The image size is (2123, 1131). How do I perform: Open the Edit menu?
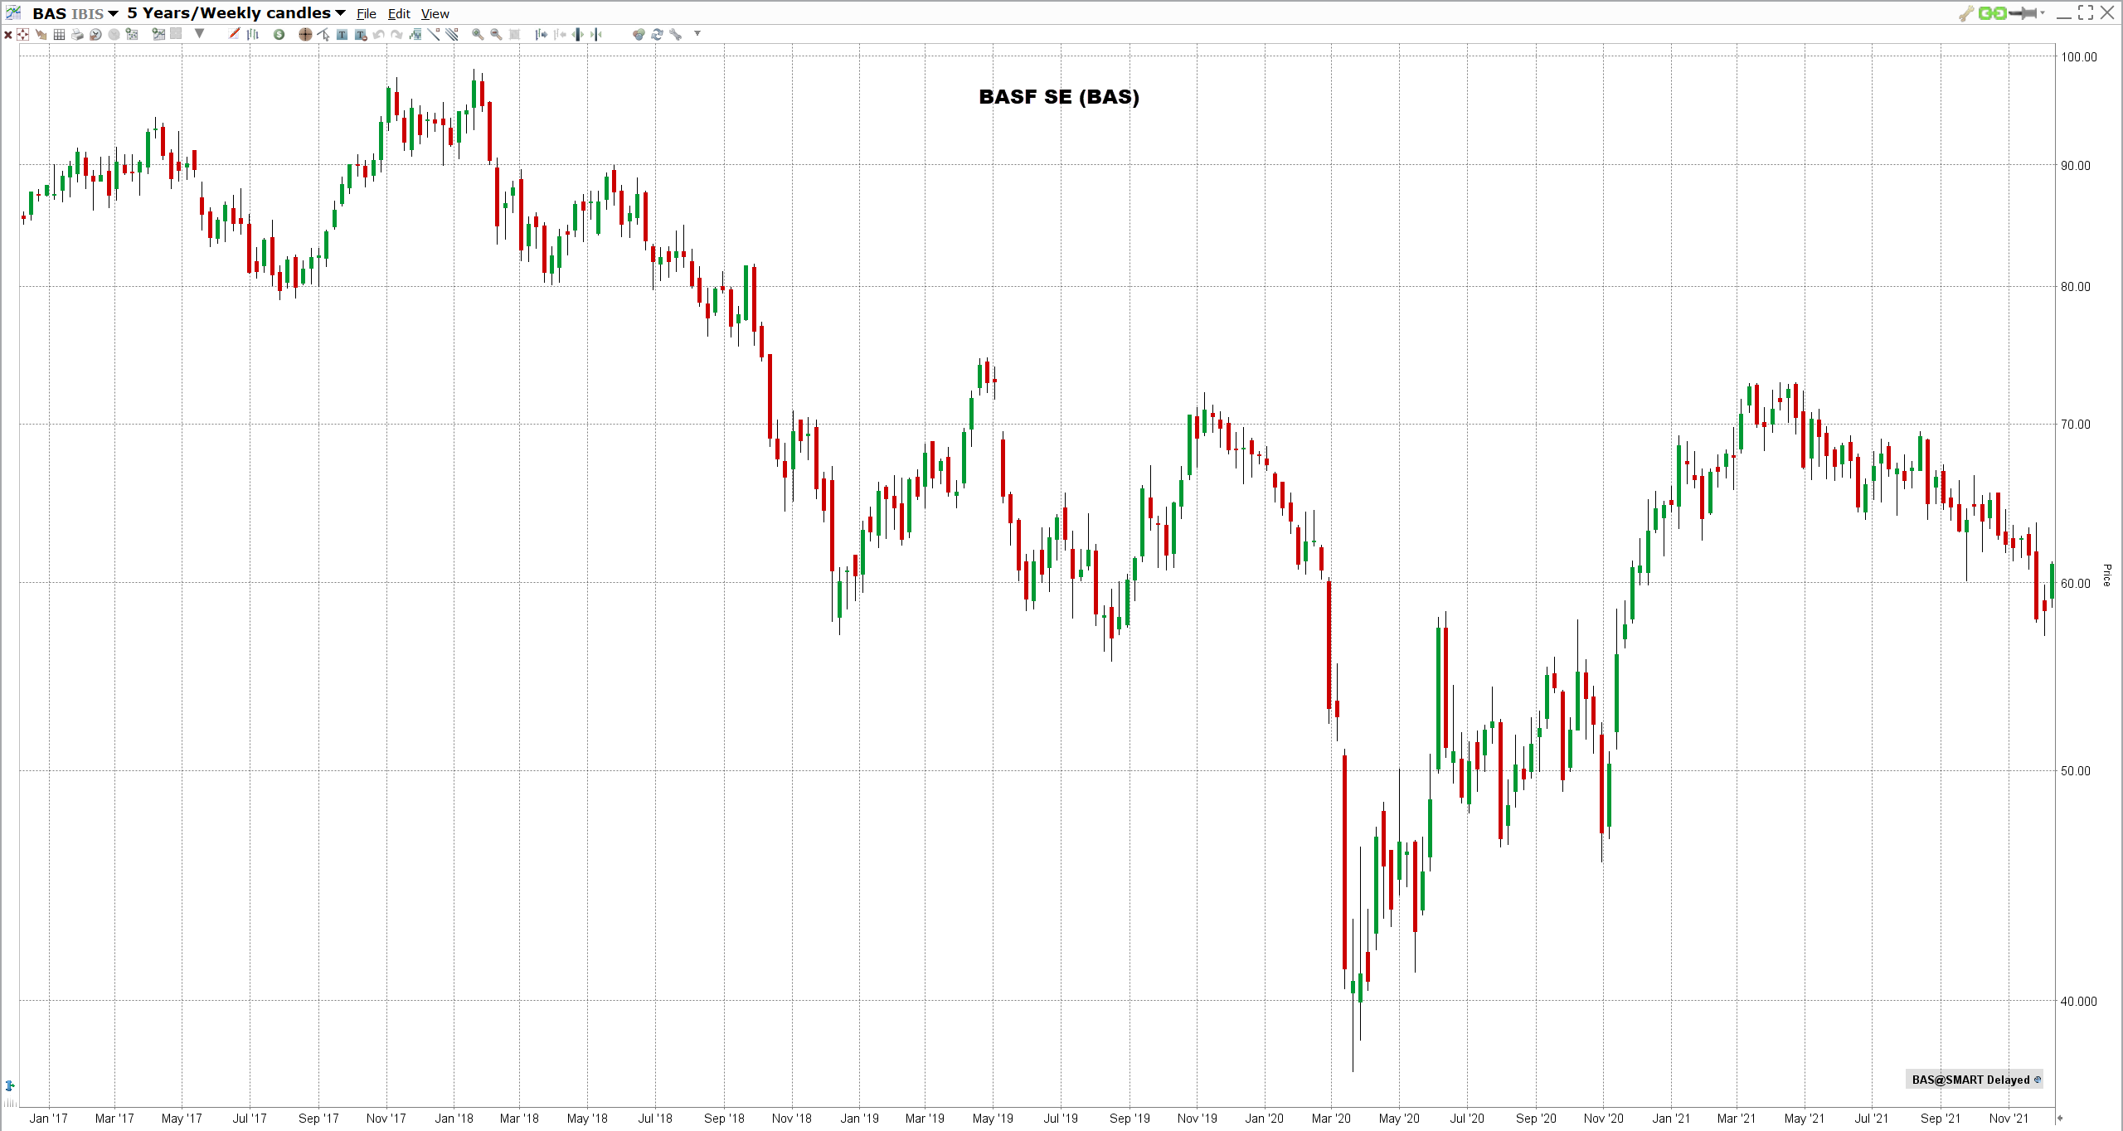pyautogui.click(x=399, y=13)
